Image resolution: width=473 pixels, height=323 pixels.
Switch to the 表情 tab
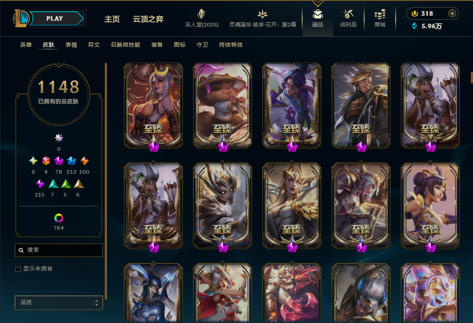coord(71,45)
